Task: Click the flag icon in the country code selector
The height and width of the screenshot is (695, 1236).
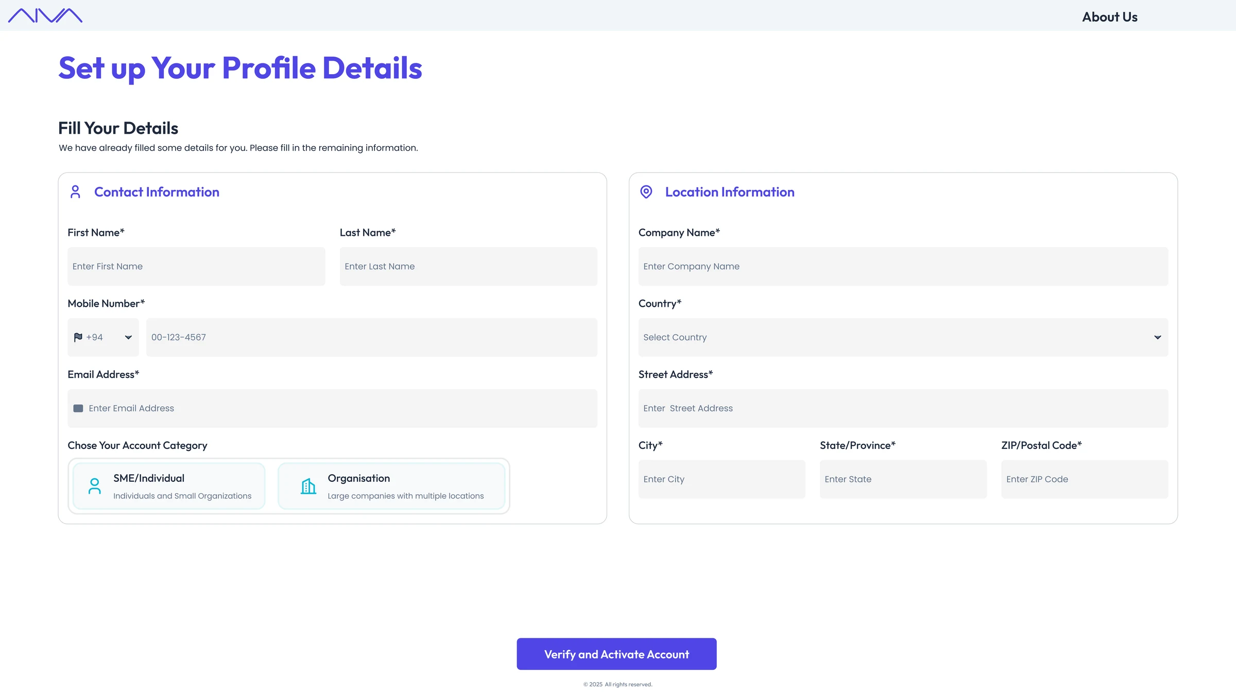Action: (78, 337)
